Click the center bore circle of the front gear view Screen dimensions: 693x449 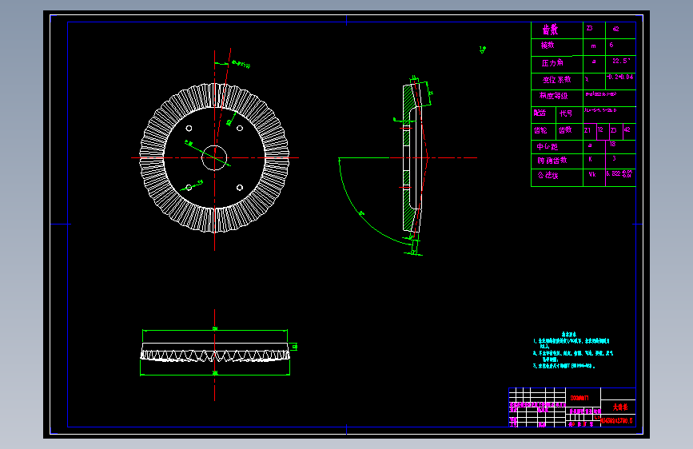point(214,157)
